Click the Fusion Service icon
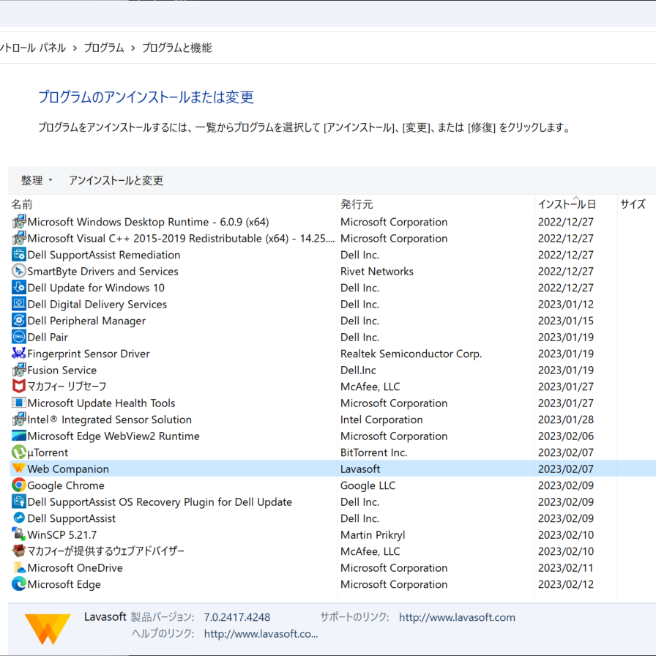The width and height of the screenshot is (656, 656). tap(19, 370)
